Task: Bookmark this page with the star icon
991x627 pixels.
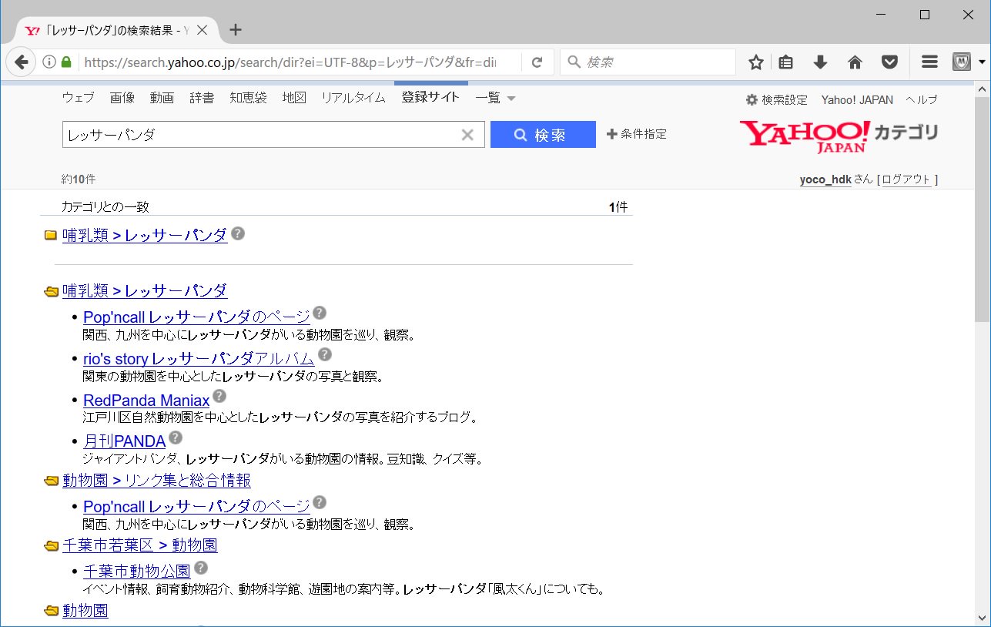Action: point(756,62)
